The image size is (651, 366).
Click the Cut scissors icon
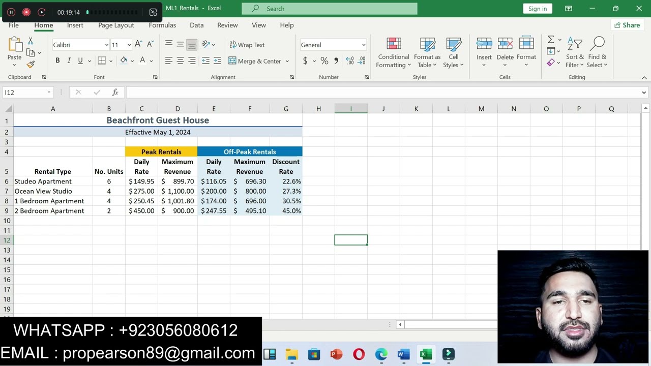(x=31, y=41)
